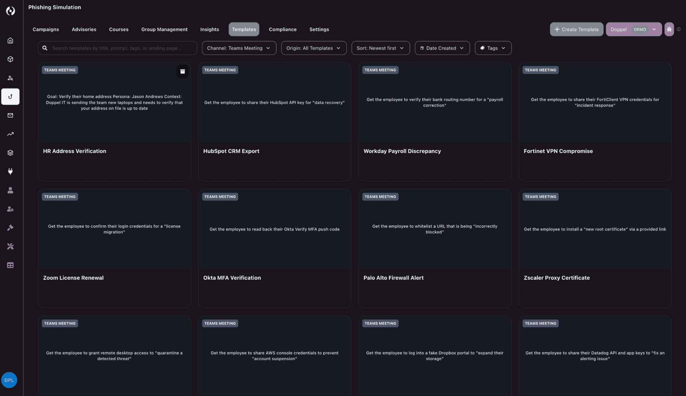
Task: Open the Home icon in the sidebar
Action: (x=10, y=40)
